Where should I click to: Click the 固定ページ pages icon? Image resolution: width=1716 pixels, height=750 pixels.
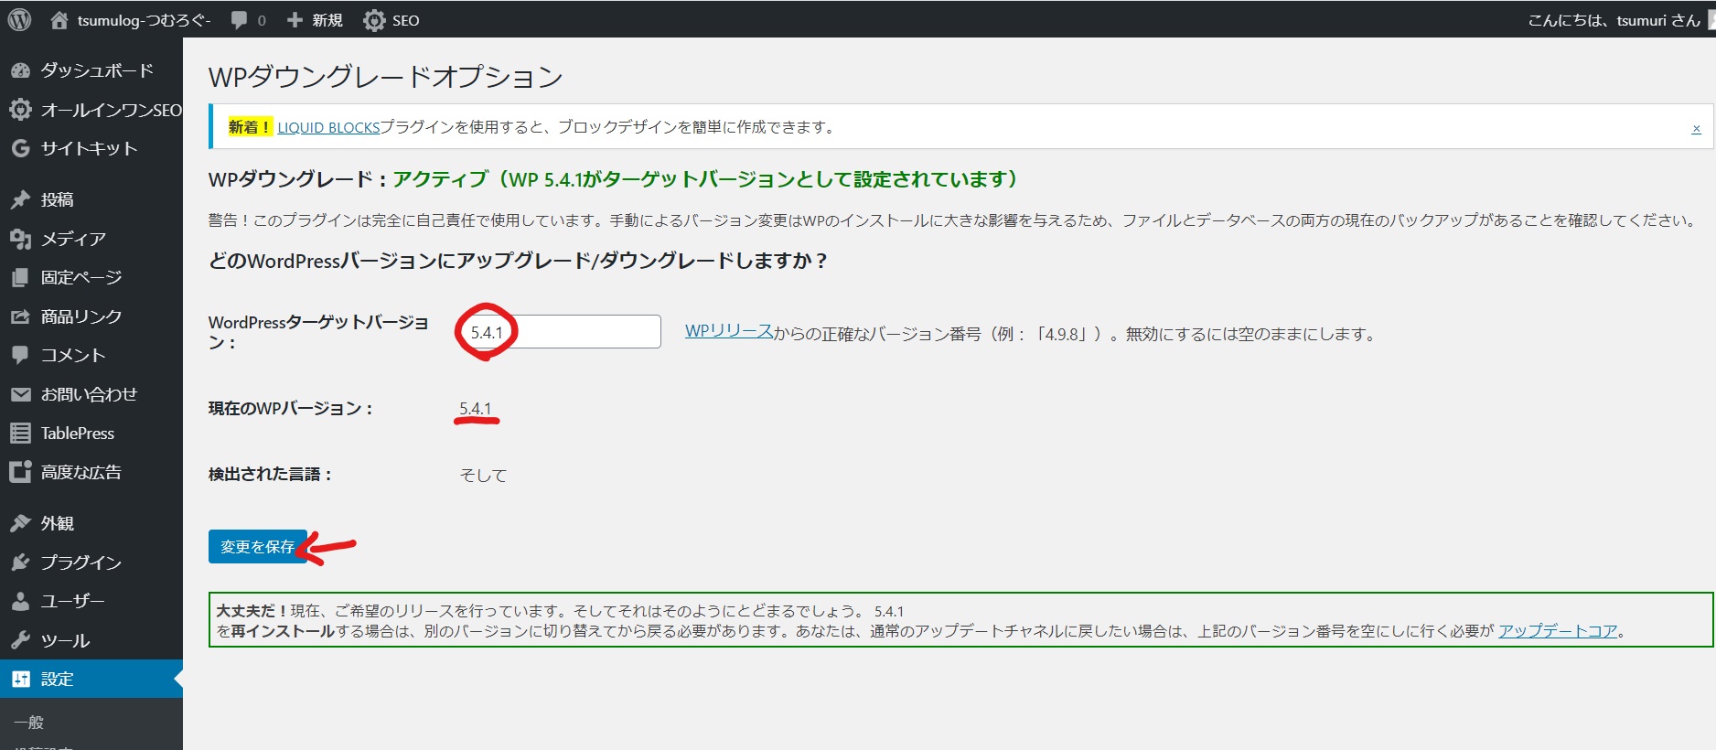(x=20, y=277)
